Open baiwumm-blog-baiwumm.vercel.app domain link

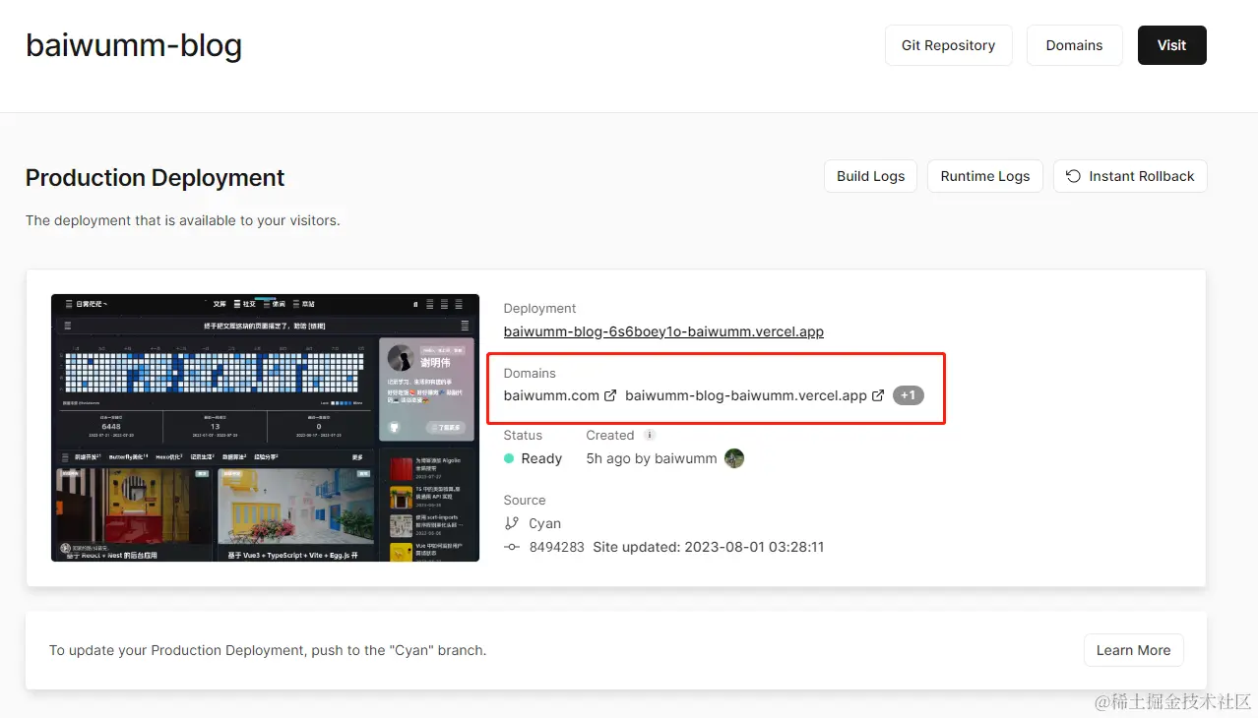pyautogui.click(x=745, y=395)
